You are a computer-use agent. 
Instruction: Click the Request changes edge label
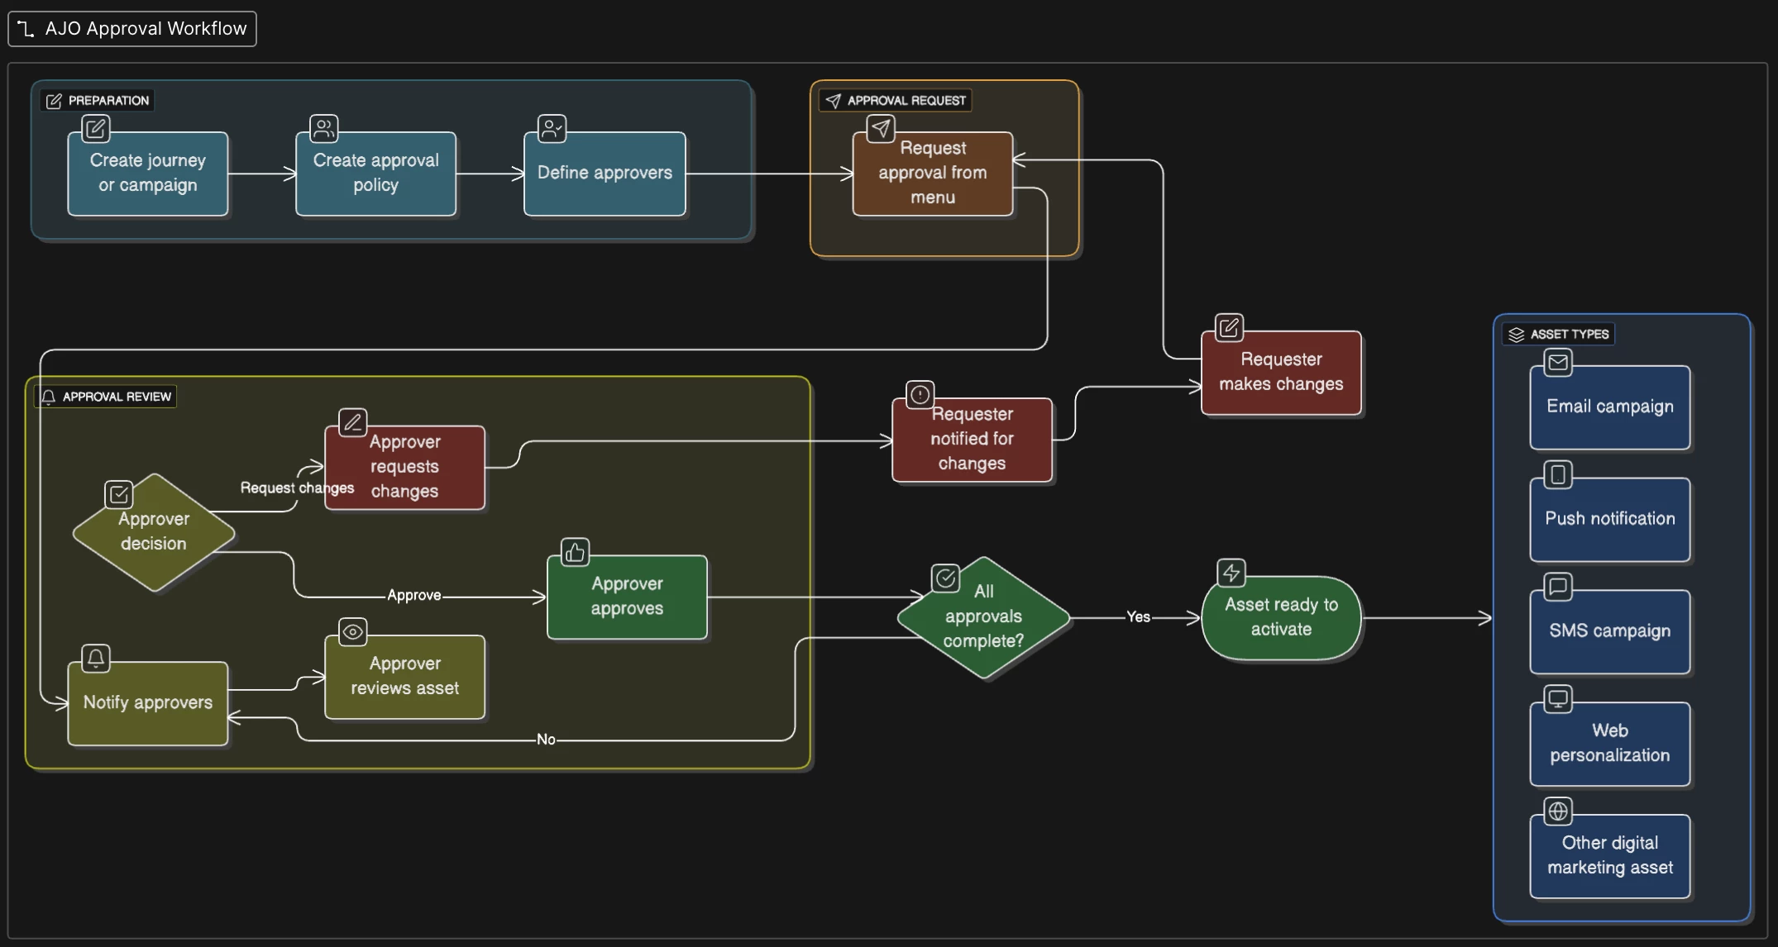click(297, 488)
